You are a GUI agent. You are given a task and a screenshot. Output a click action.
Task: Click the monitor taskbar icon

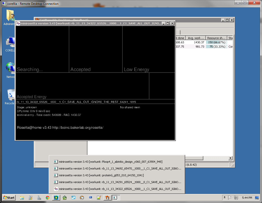(x=90, y=198)
